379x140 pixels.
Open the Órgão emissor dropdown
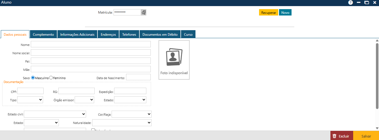84,100
